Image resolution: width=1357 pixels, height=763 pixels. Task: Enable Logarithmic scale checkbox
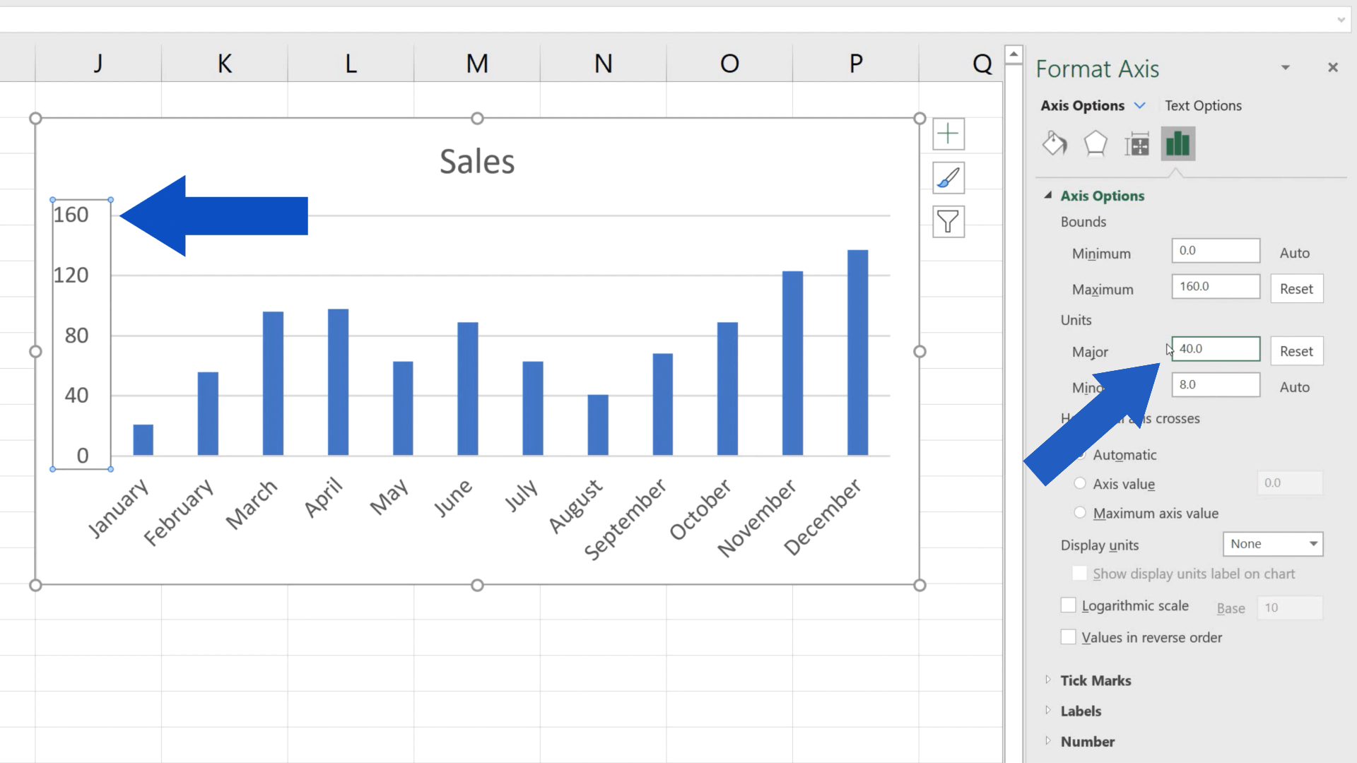point(1068,605)
